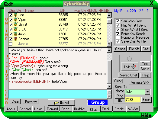Click the Hide label at bottom right
This screenshot has width=158, height=119.
tap(146, 115)
